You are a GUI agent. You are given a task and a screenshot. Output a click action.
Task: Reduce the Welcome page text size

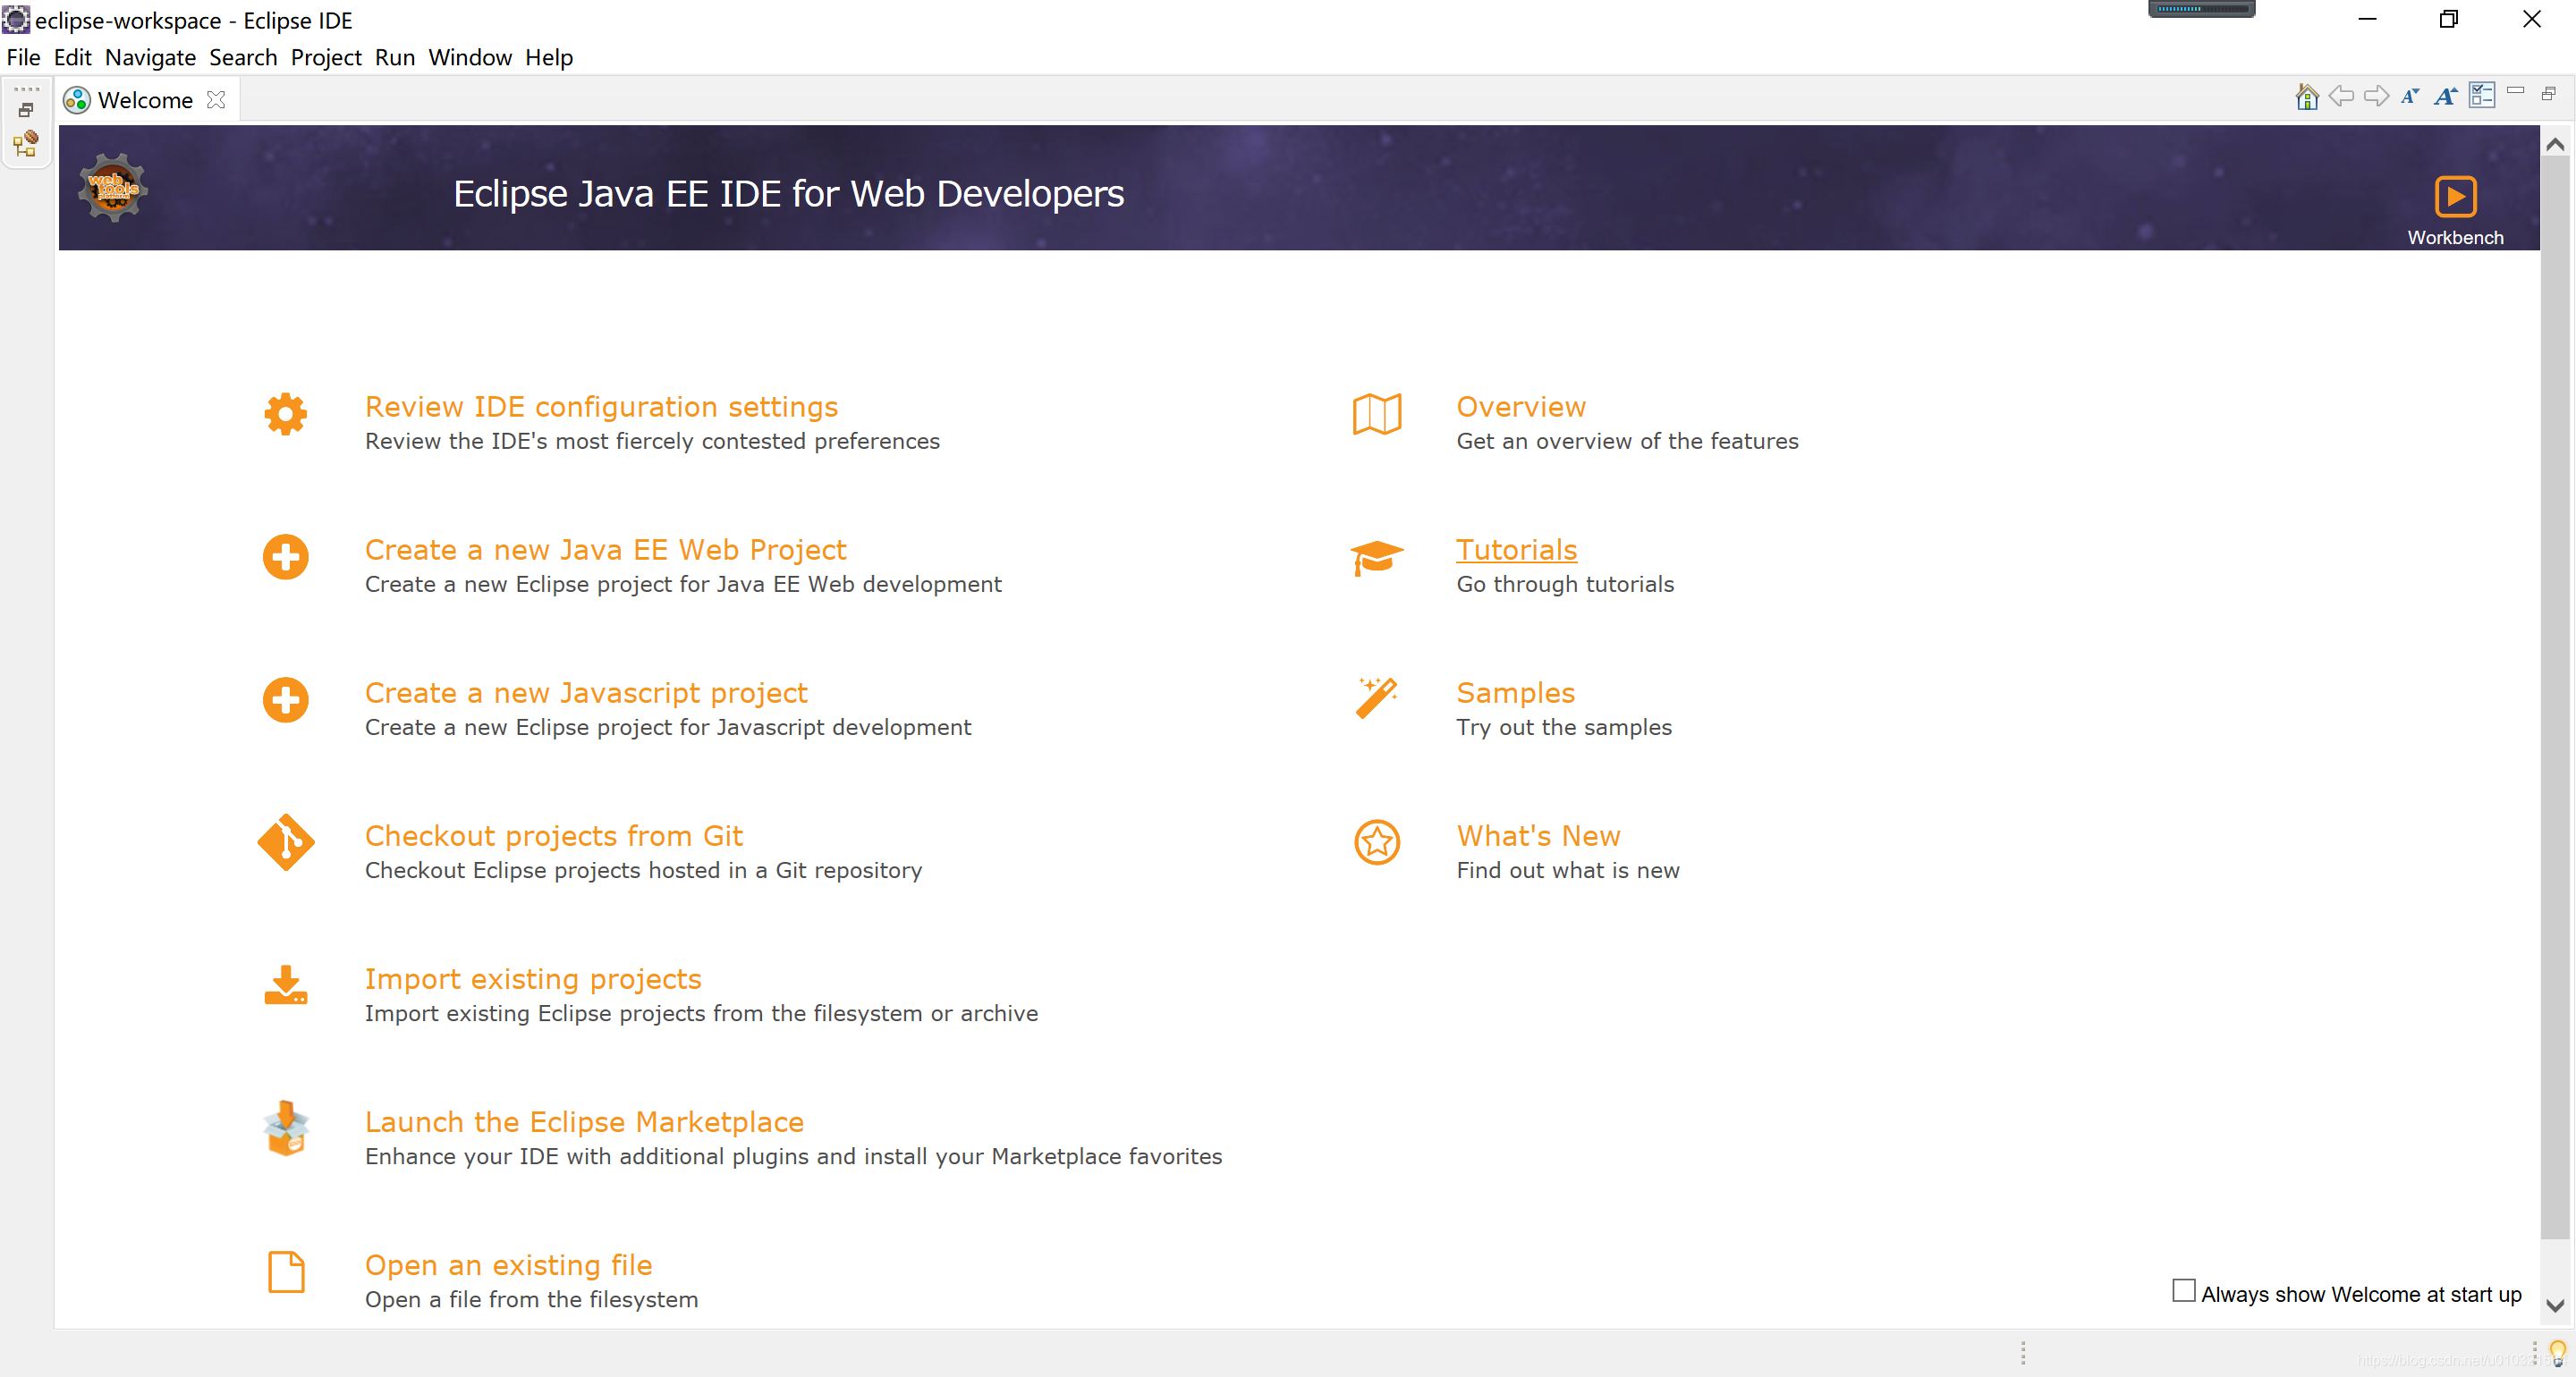(2411, 96)
